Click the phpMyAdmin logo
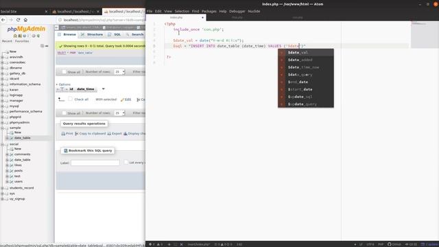Viewport: 439px width, 247px height. 26,29
